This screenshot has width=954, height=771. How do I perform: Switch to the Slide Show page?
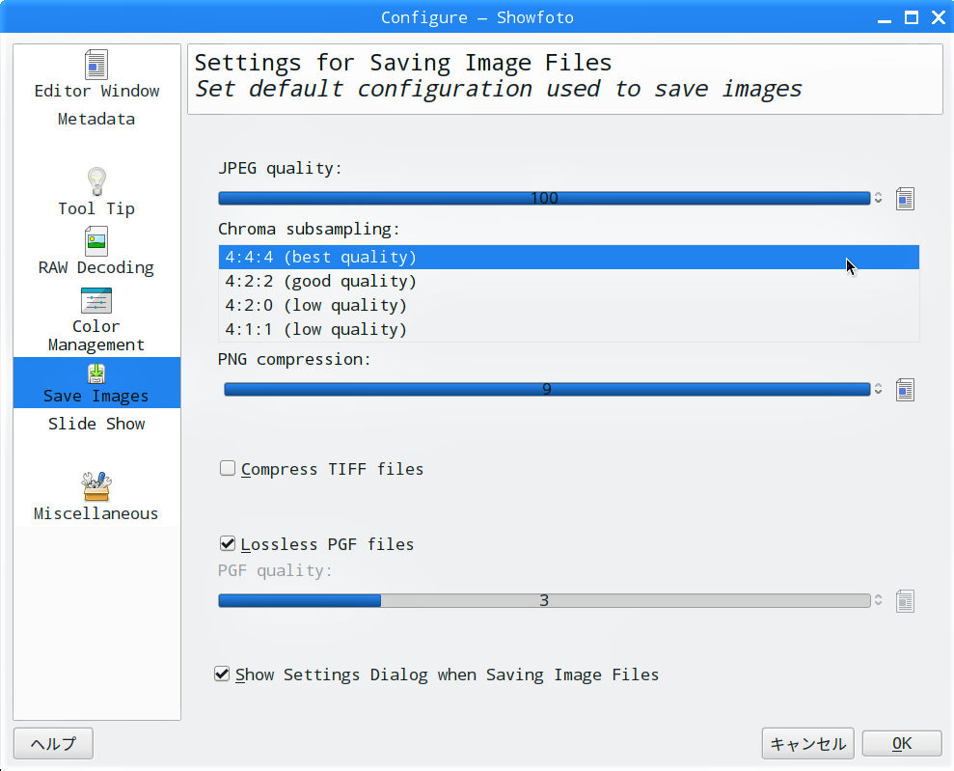96,424
